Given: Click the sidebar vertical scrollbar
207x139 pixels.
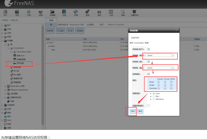Looking at the screenshot, I should (x=43, y=76).
